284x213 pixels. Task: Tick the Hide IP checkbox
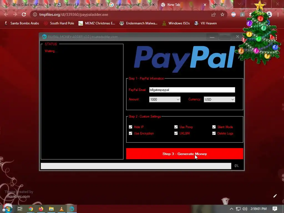pos(130,127)
